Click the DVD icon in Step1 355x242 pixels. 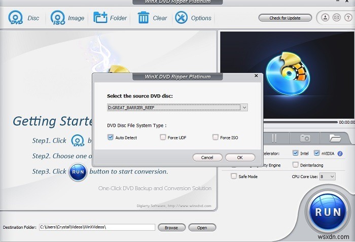[78, 141]
